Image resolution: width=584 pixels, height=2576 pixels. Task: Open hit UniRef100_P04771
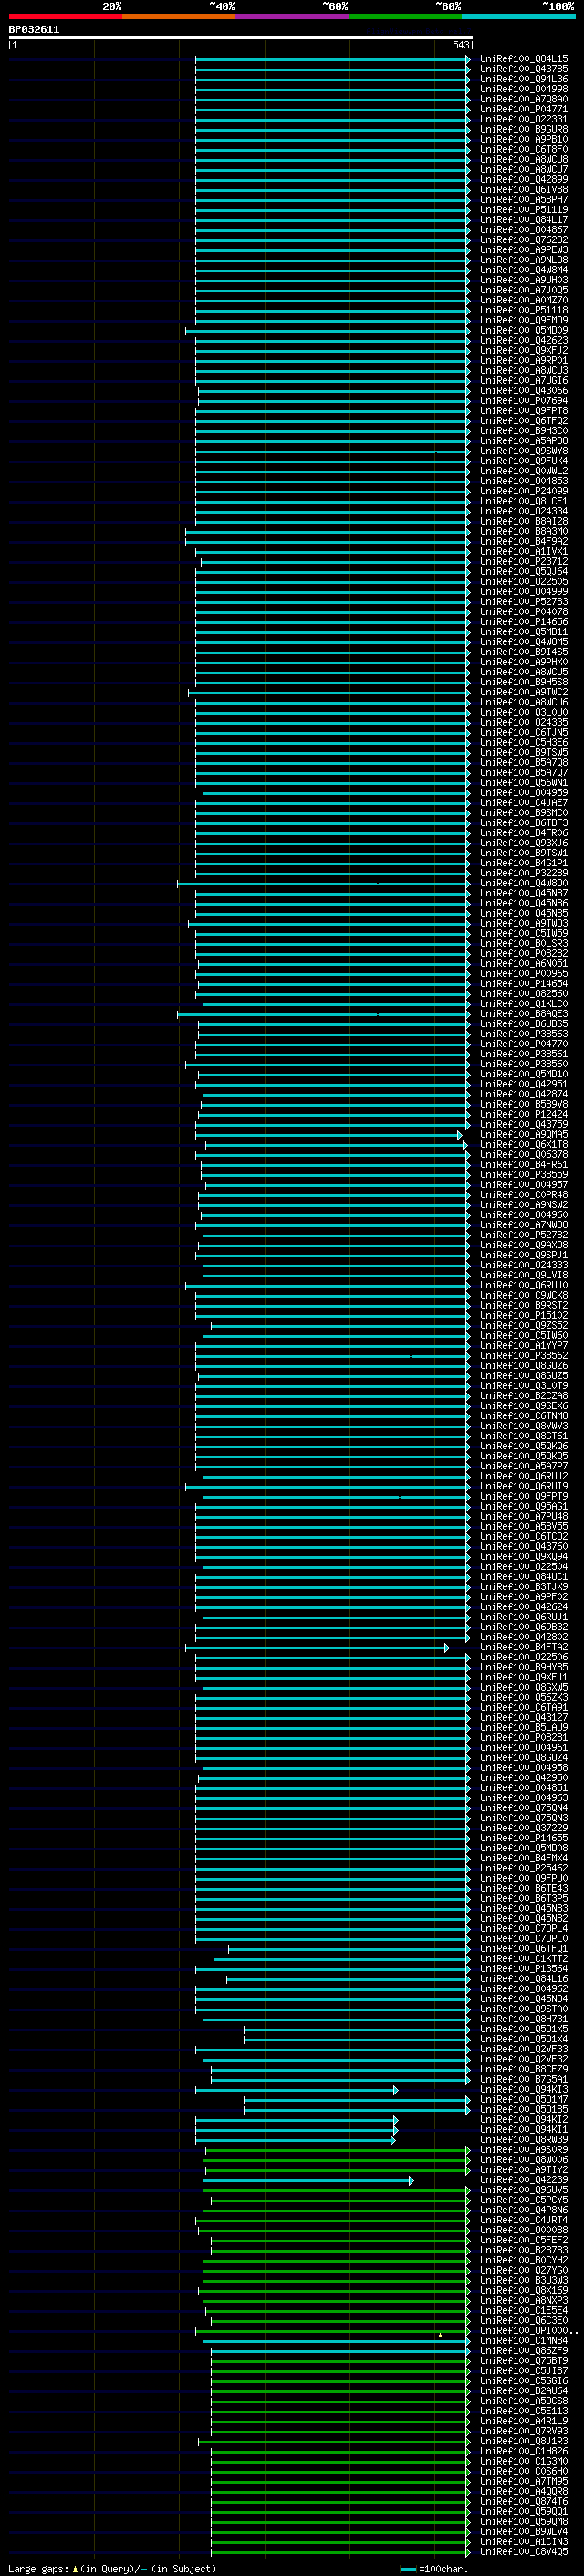pyautogui.click(x=524, y=109)
